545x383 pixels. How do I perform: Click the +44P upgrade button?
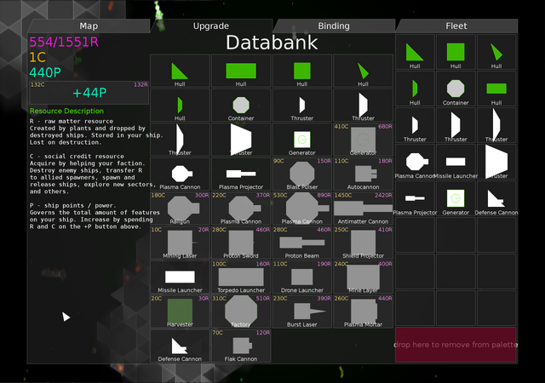(89, 93)
